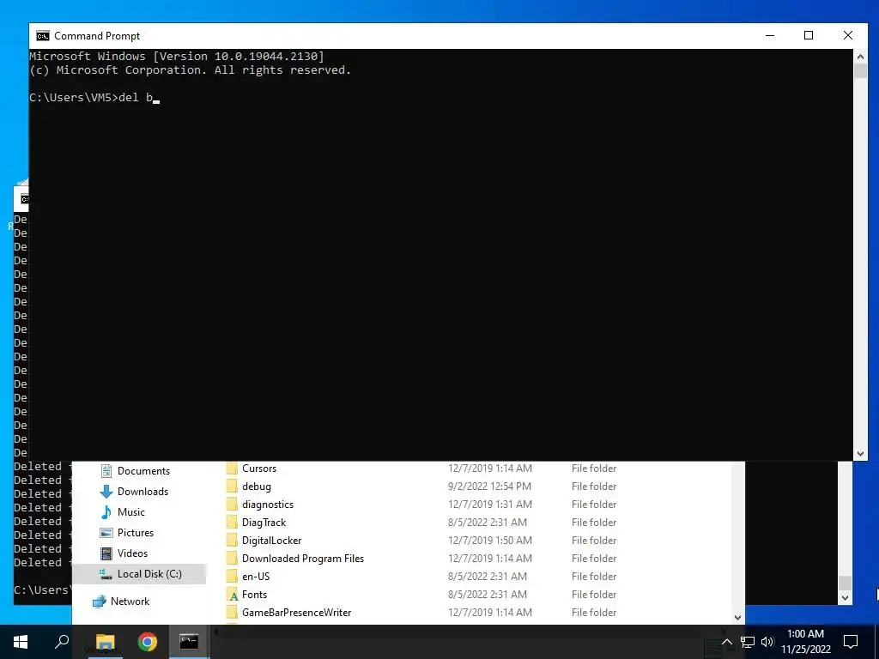Click the Command Prompt title bar icon
The height and width of the screenshot is (659, 879).
pyautogui.click(x=43, y=36)
